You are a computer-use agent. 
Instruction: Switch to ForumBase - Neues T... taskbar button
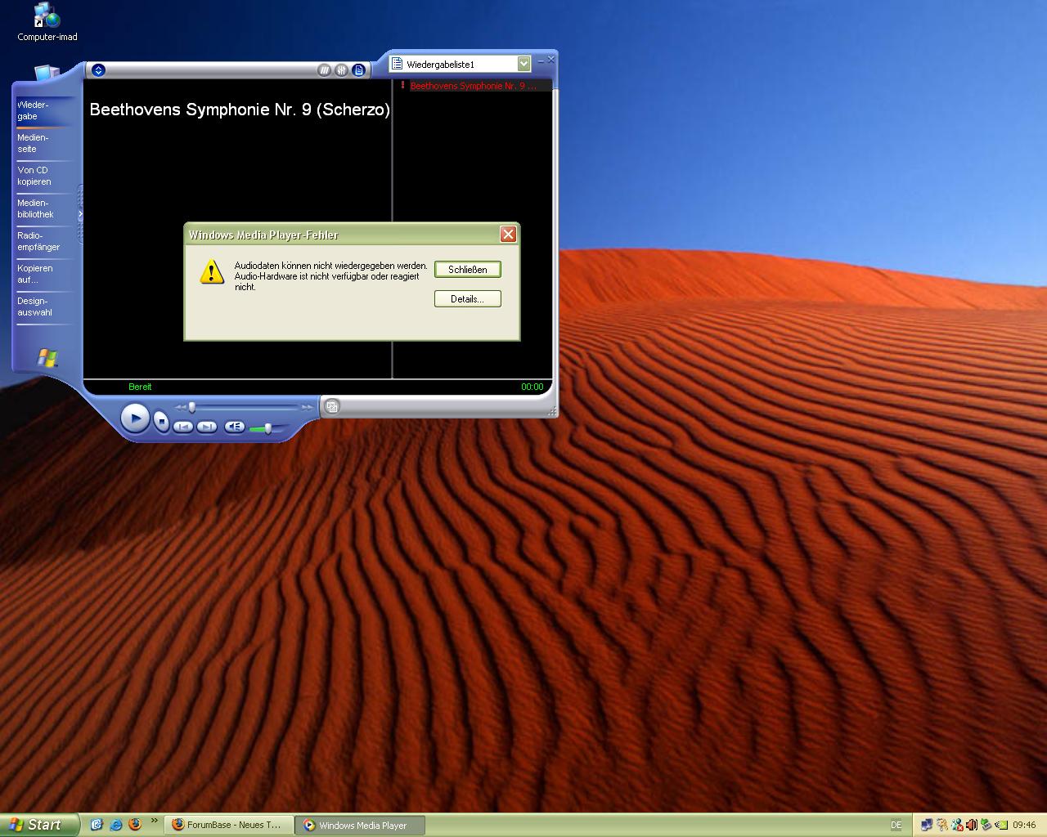pos(229,825)
